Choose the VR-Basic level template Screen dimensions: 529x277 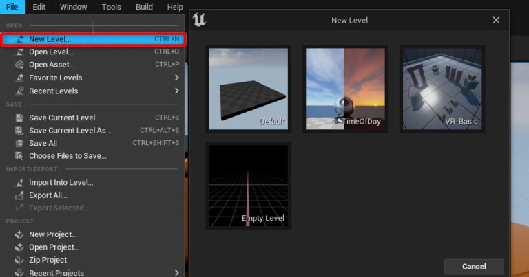click(442, 89)
